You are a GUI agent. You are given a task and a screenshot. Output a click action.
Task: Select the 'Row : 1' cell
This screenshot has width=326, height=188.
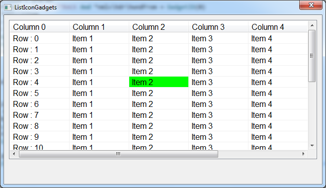coord(39,50)
